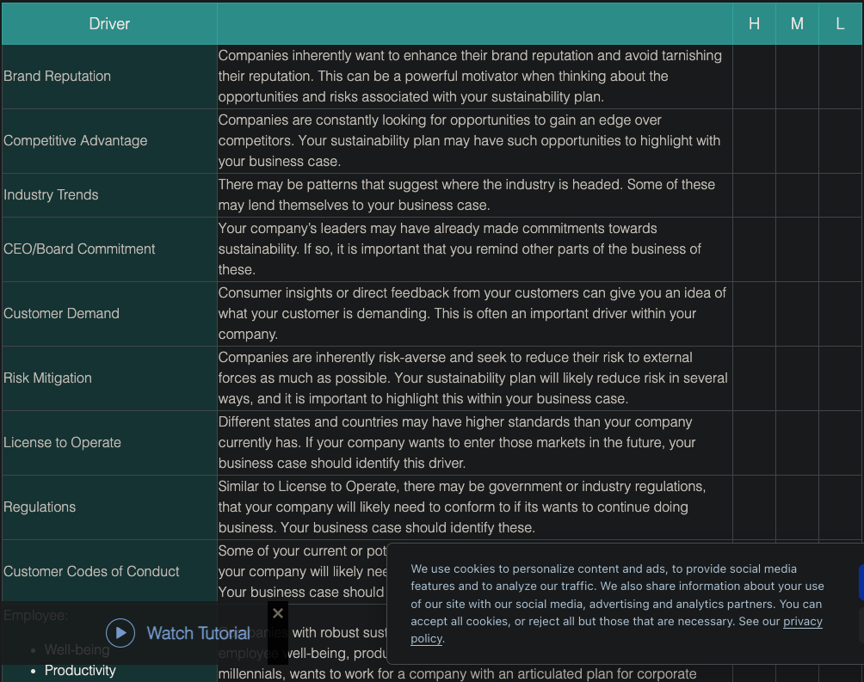Click the Productivity bullet item
This screenshot has height=682, width=864.
[x=80, y=670]
